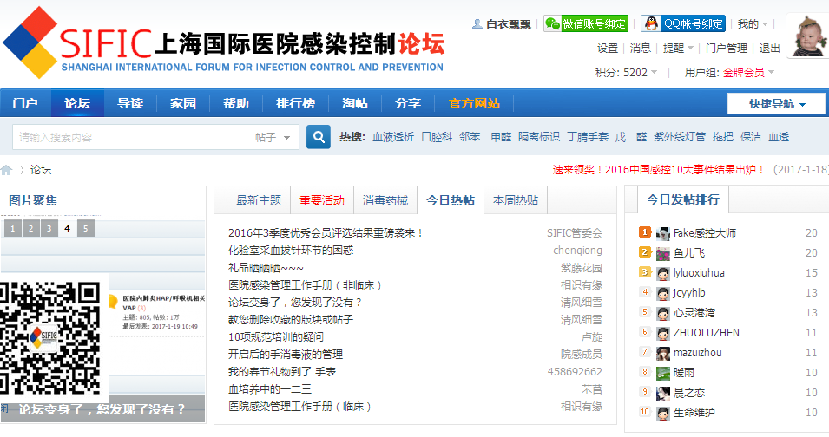The image size is (829, 437).
Task: Open the 排行榜 navigation menu item
Action: (x=295, y=103)
